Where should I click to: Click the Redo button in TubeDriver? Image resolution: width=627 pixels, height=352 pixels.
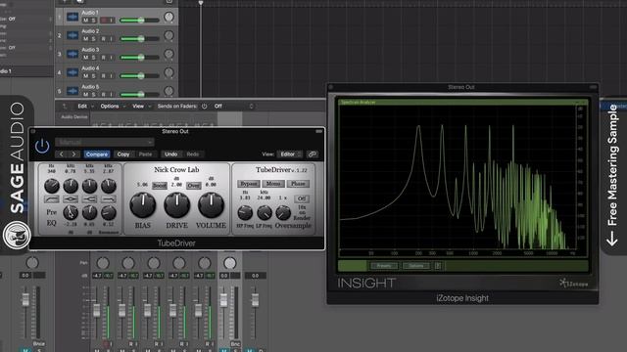[x=193, y=154]
